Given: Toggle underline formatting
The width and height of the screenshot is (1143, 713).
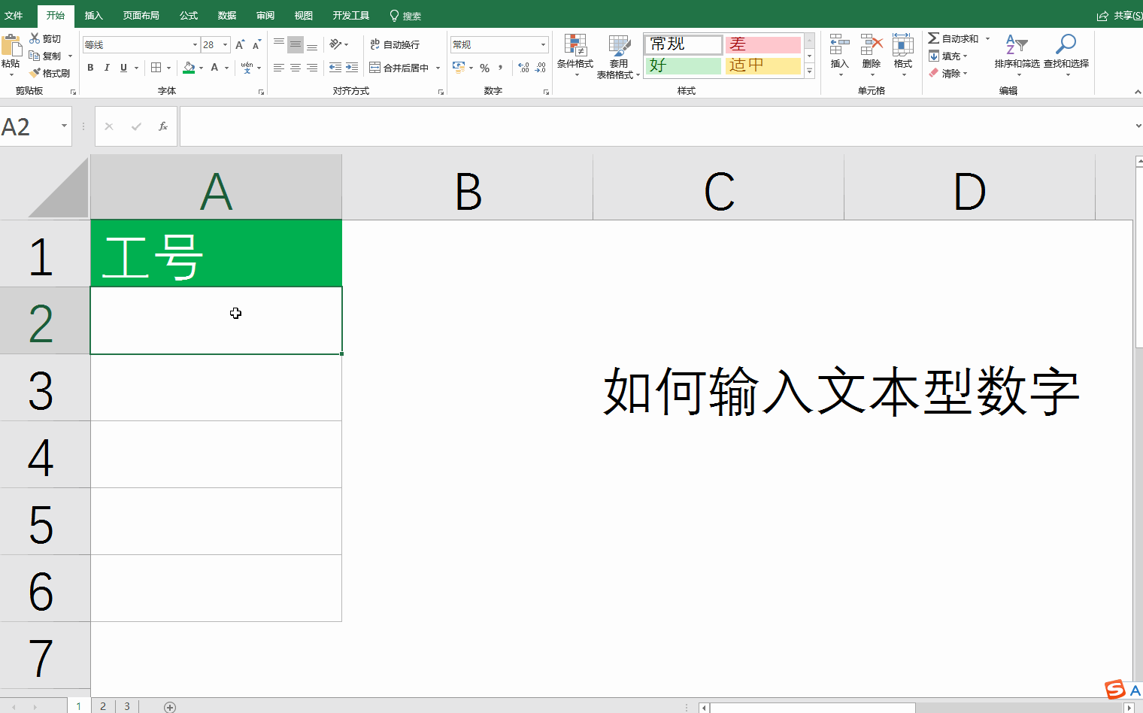Looking at the screenshot, I should coord(123,68).
